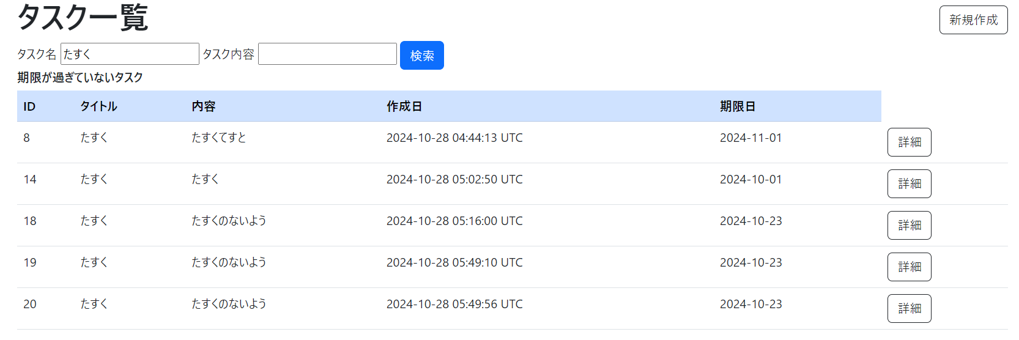Open 詳細 for task ID 20
Screen dimensions: 1019x340
tap(909, 308)
